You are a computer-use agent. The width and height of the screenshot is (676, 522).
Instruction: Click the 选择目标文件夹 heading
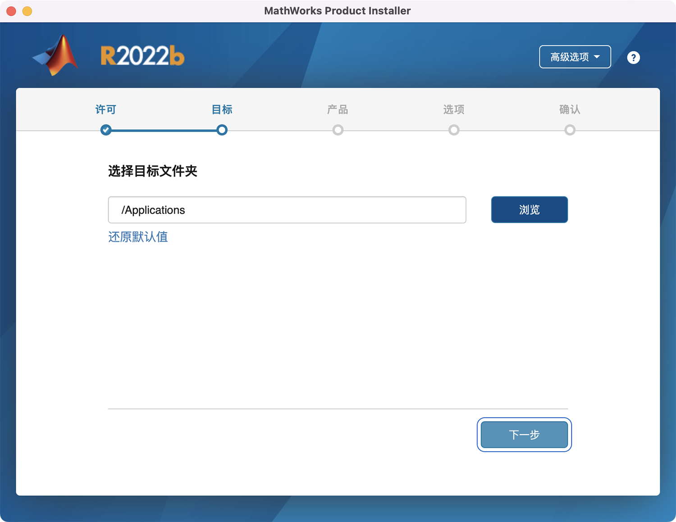pos(153,171)
